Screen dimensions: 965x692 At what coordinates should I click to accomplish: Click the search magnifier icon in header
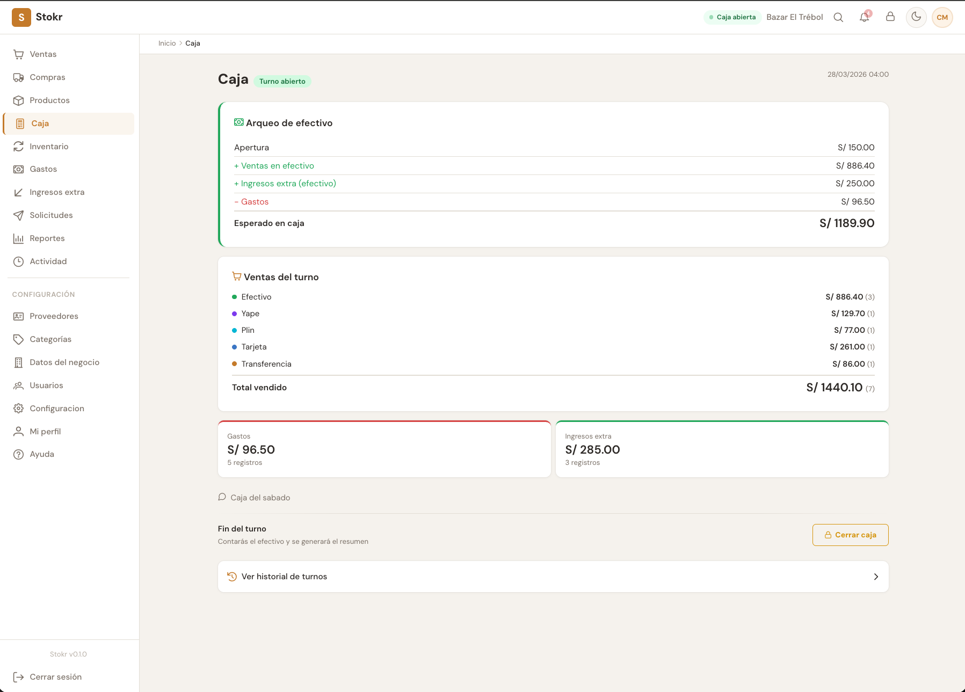(838, 17)
